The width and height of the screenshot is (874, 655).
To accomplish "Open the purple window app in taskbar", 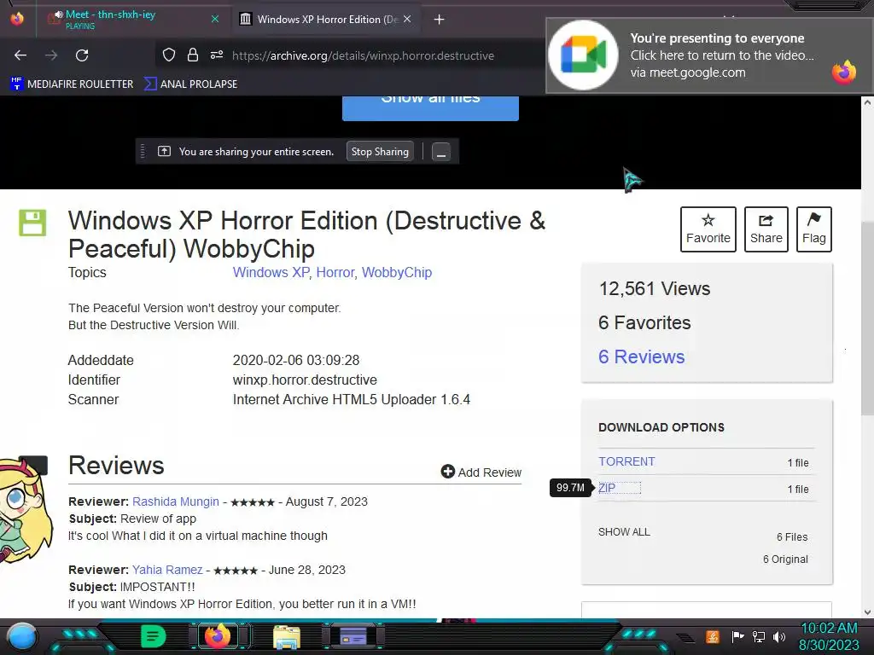I will tap(353, 636).
